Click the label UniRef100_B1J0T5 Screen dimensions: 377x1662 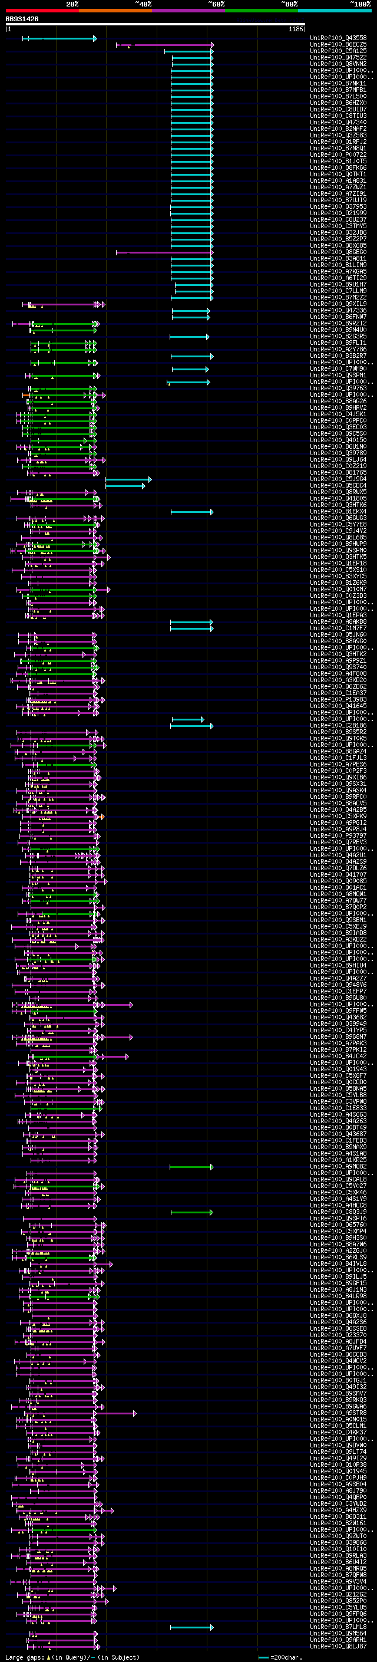pyautogui.click(x=338, y=162)
